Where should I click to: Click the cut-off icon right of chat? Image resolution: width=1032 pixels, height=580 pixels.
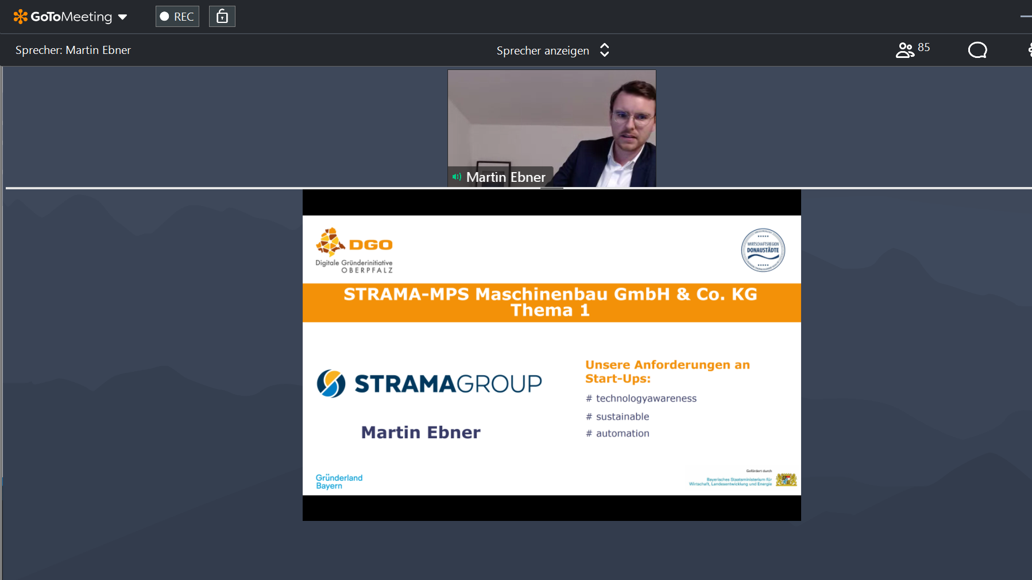[1029, 50]
